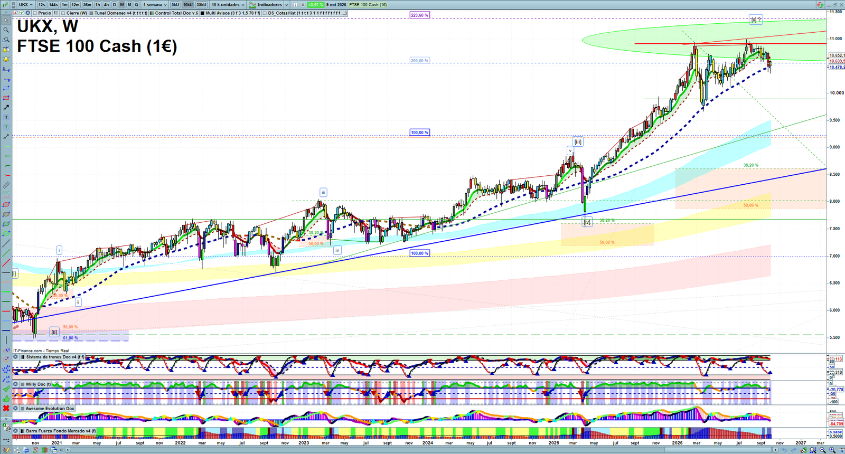Expand the Indicadores dropdown arrow
Screen dimensions: 845x454
(x=287, y=5)
